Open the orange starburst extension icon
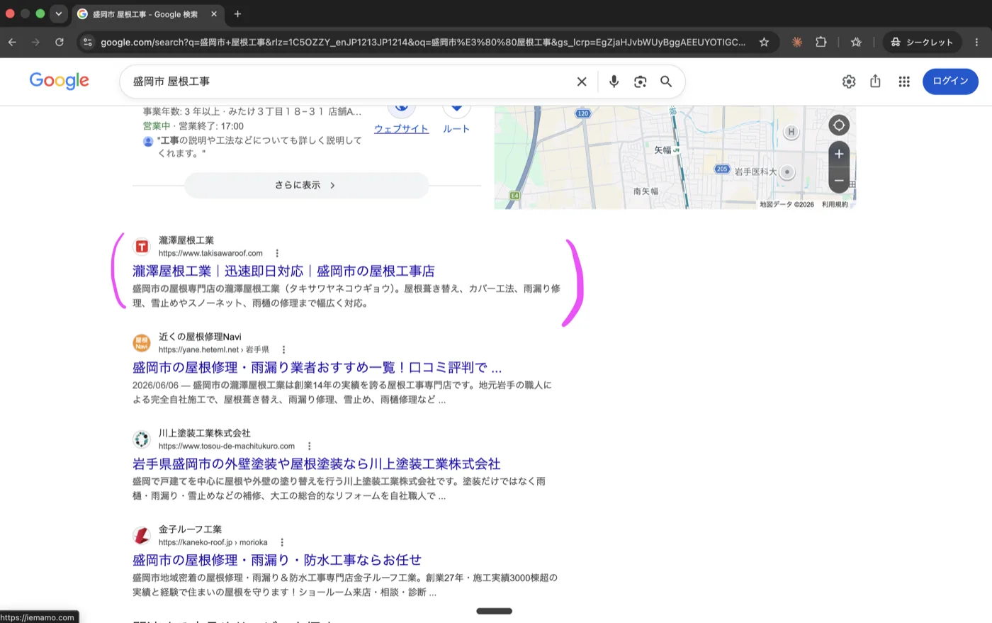The width and height of the screenshot is (992, 623). (x=797, y=43)
